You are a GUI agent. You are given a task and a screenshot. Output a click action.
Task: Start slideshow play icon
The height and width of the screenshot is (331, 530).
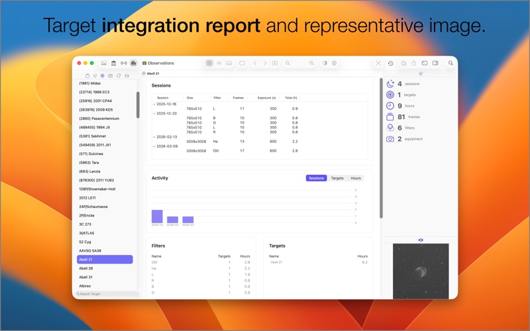(275, 63)
